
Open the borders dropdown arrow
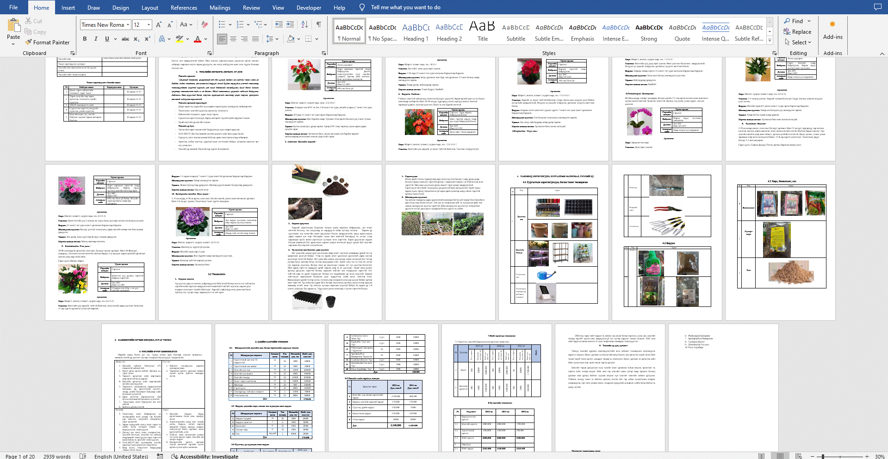(x=316, y=39)
